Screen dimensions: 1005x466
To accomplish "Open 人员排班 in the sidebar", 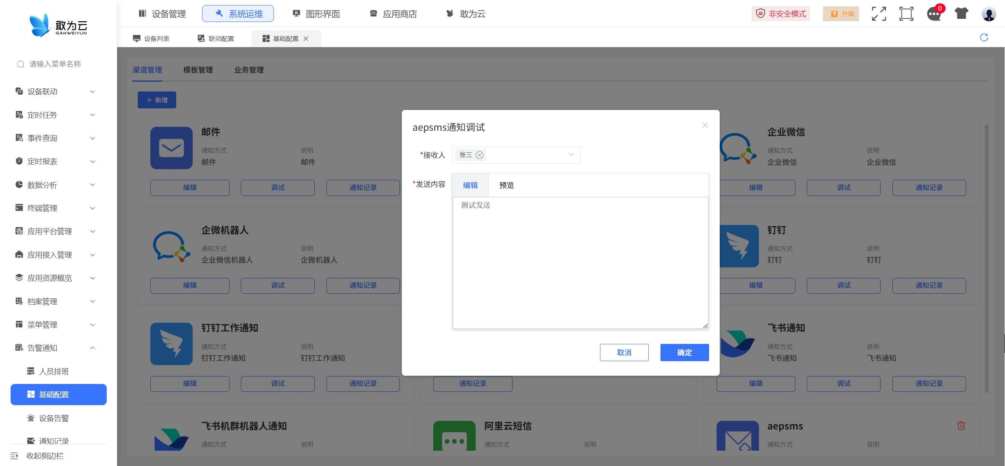I will (59, 371).
